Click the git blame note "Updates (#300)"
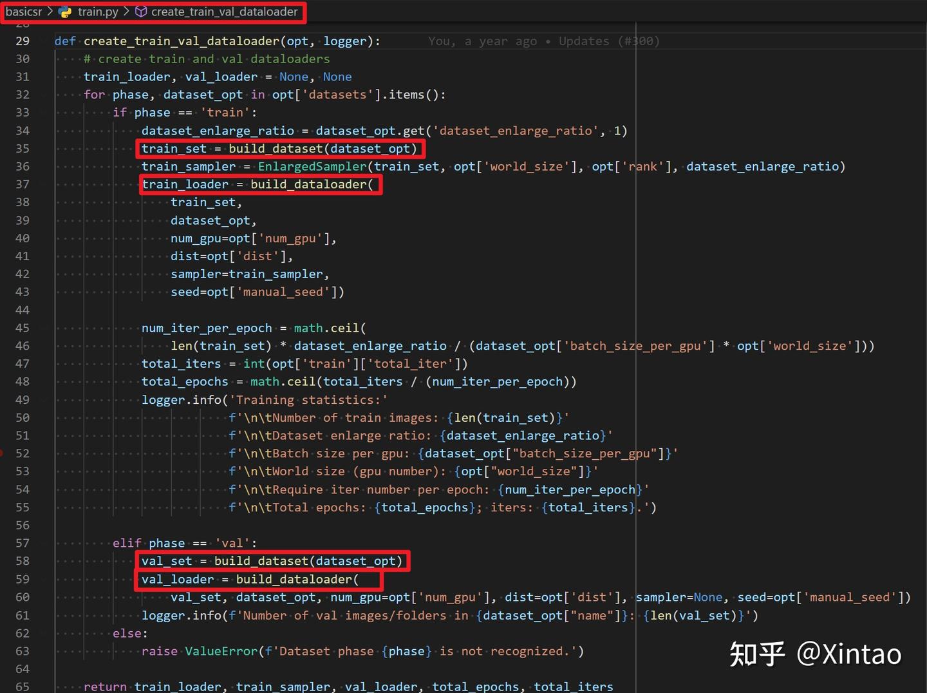 pyautogui.click(x=609, y=41)
